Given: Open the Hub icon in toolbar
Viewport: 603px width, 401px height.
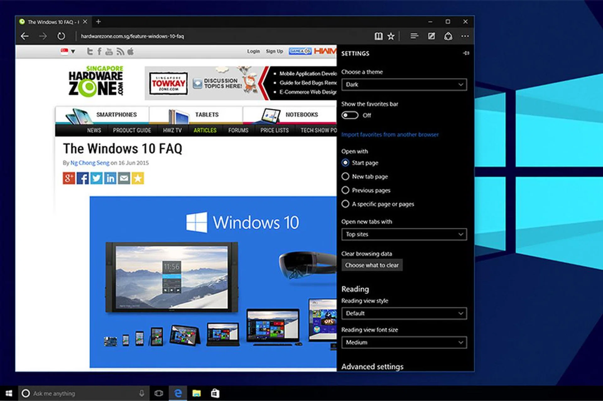Looking at the screenshot, I should coord(414,36).
